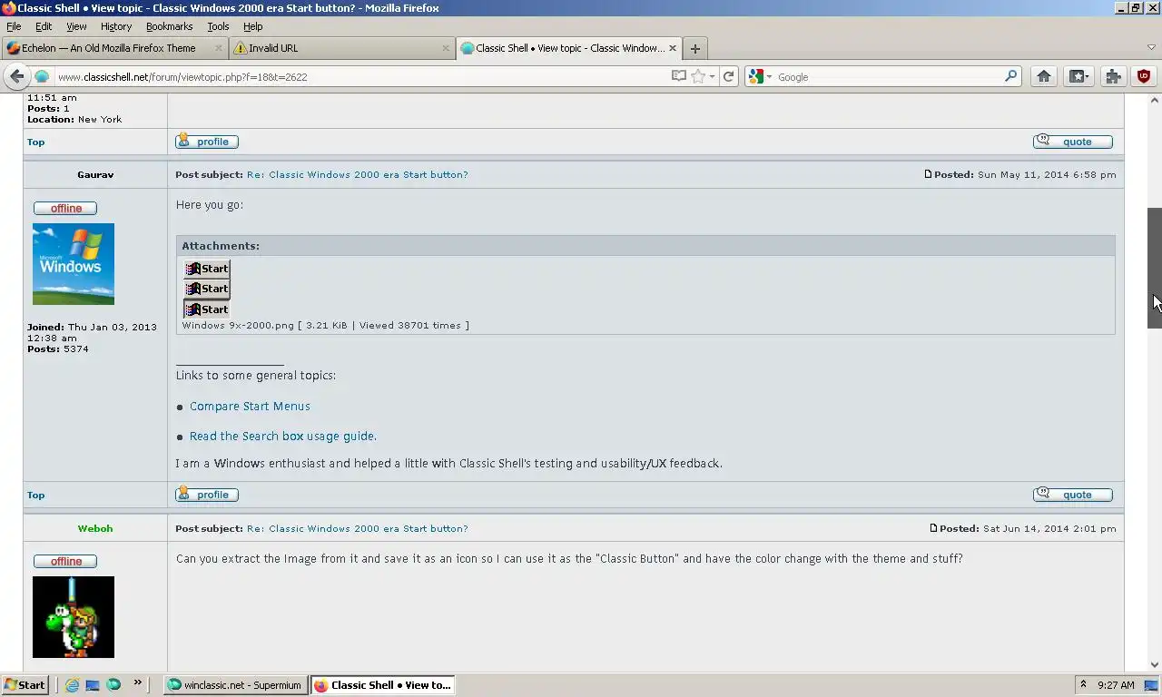The image size is (1162, 697).
Task: Go to the Home page icon
Action: coord(1044,76)
